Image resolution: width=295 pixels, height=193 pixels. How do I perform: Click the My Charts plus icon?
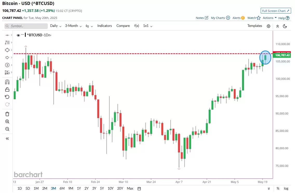pos(228,18)
